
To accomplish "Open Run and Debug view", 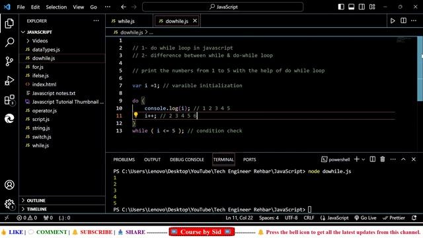I will click(9, 81).
